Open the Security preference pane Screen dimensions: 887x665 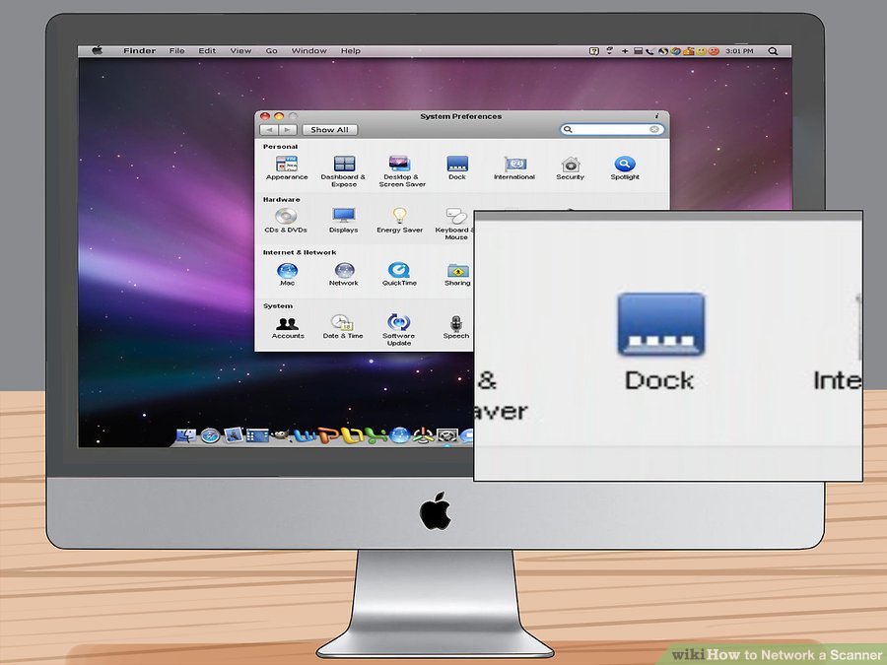pos(570,167)
